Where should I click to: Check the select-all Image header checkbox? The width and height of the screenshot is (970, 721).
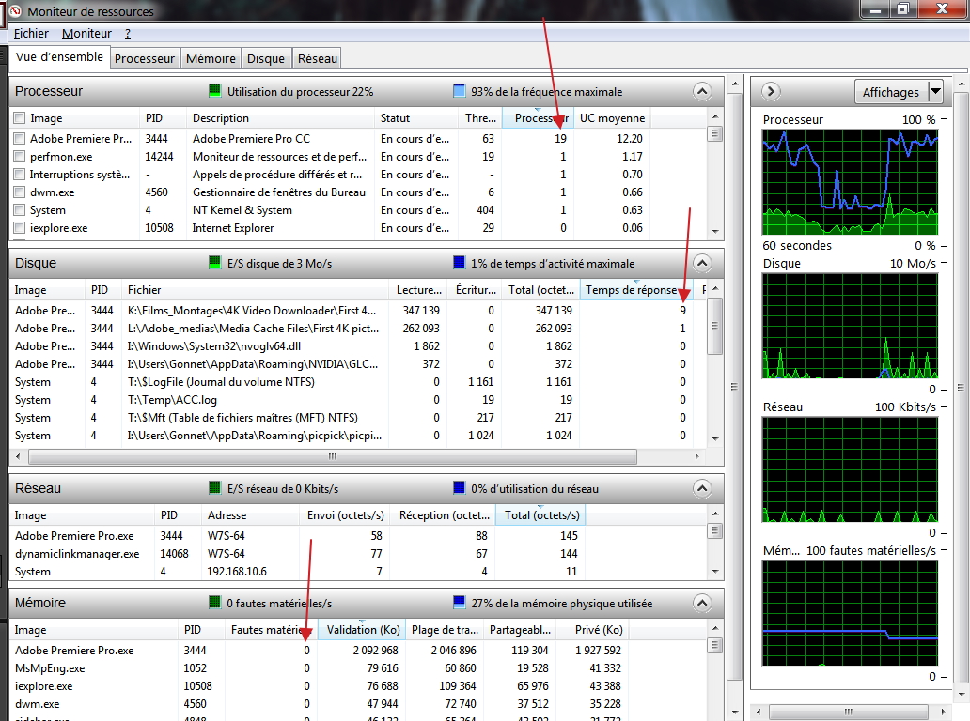click(20, 118)
